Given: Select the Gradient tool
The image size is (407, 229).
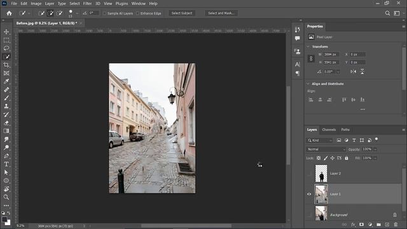Looking at the screenshot, I should tap(6, 131).
